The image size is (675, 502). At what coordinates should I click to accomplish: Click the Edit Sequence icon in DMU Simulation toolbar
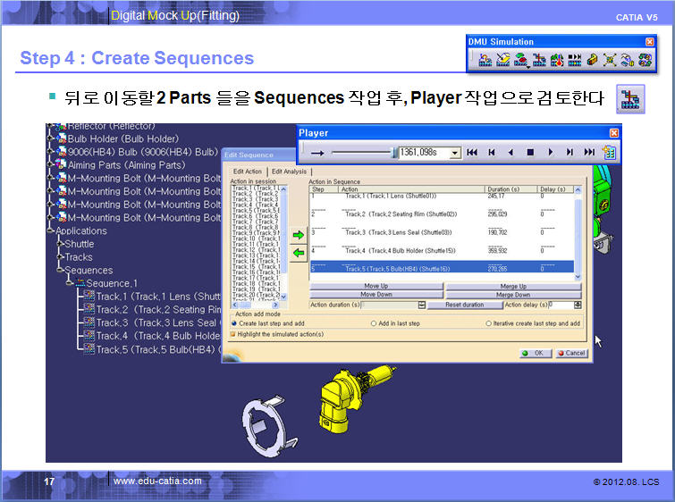tap(539, 60)
